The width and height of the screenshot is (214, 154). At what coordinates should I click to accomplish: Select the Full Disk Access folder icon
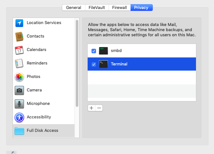[19, 131]
